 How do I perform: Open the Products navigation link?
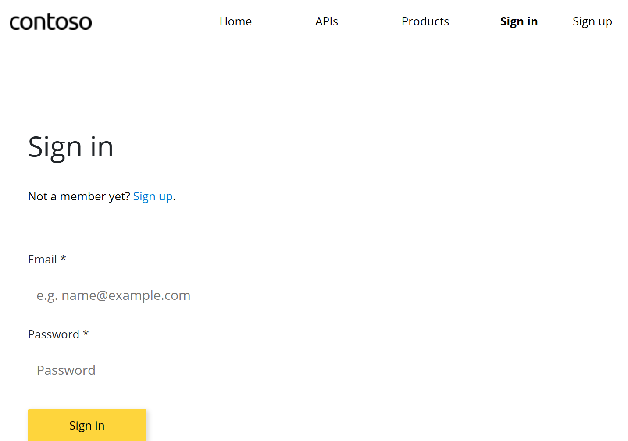[x=425, y=21]
